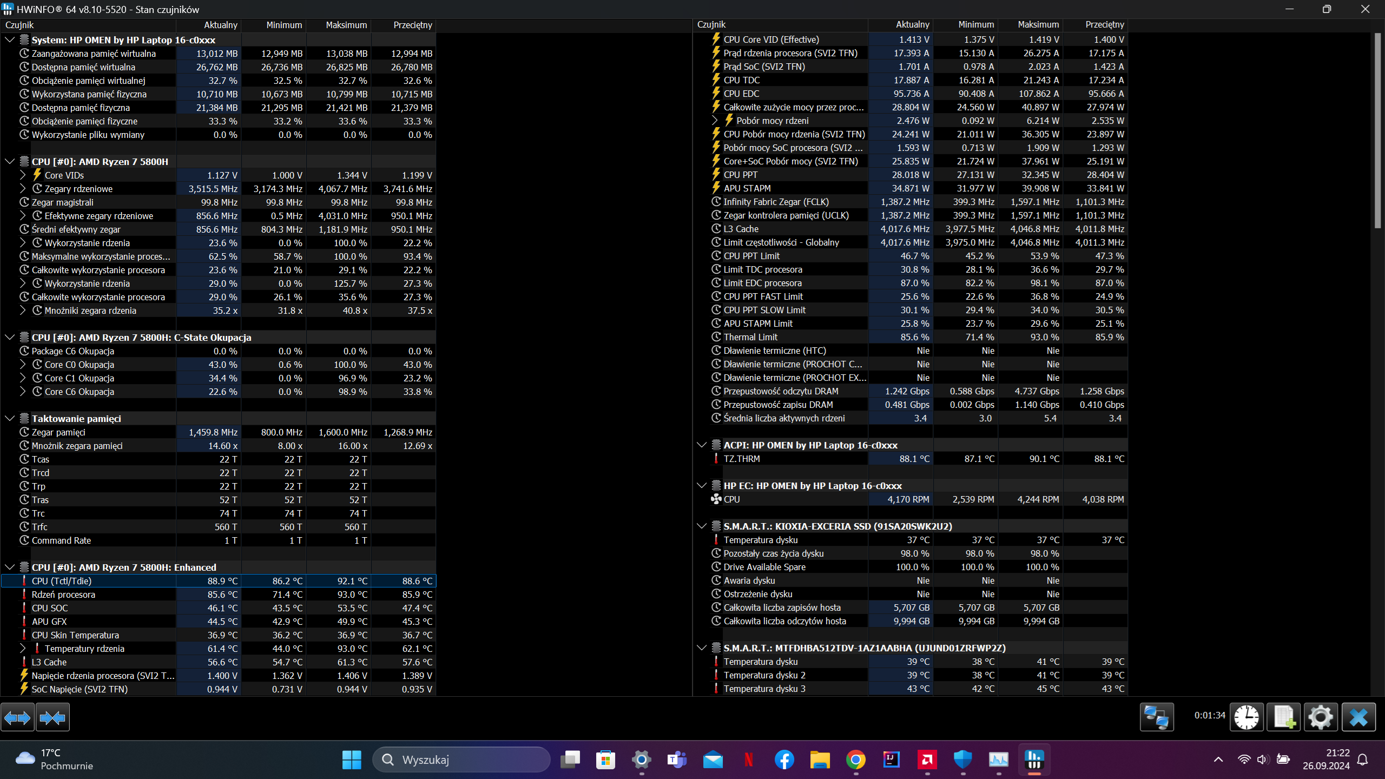Click the Windows Start button
1385x779 pixels.
pyautogui.click(x=352, y=760)
